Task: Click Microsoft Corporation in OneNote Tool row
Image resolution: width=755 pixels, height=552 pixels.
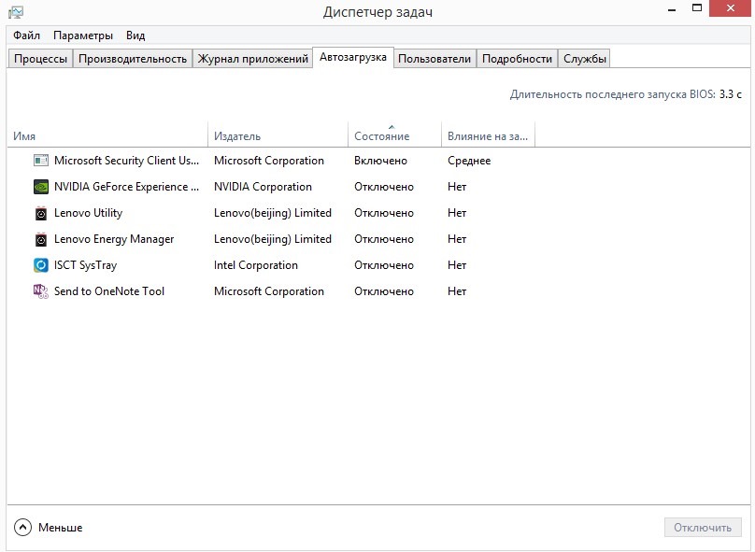Action: (269, 291)
